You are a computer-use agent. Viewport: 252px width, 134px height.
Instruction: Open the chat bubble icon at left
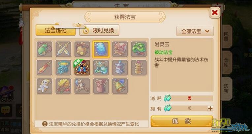click(6, 110)
